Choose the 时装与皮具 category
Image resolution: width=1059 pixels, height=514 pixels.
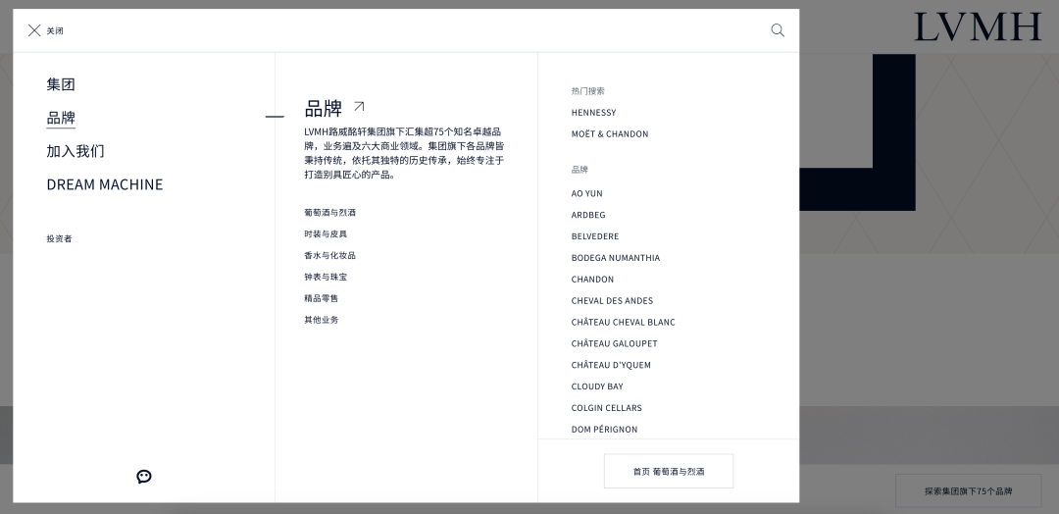click(326, 234)
